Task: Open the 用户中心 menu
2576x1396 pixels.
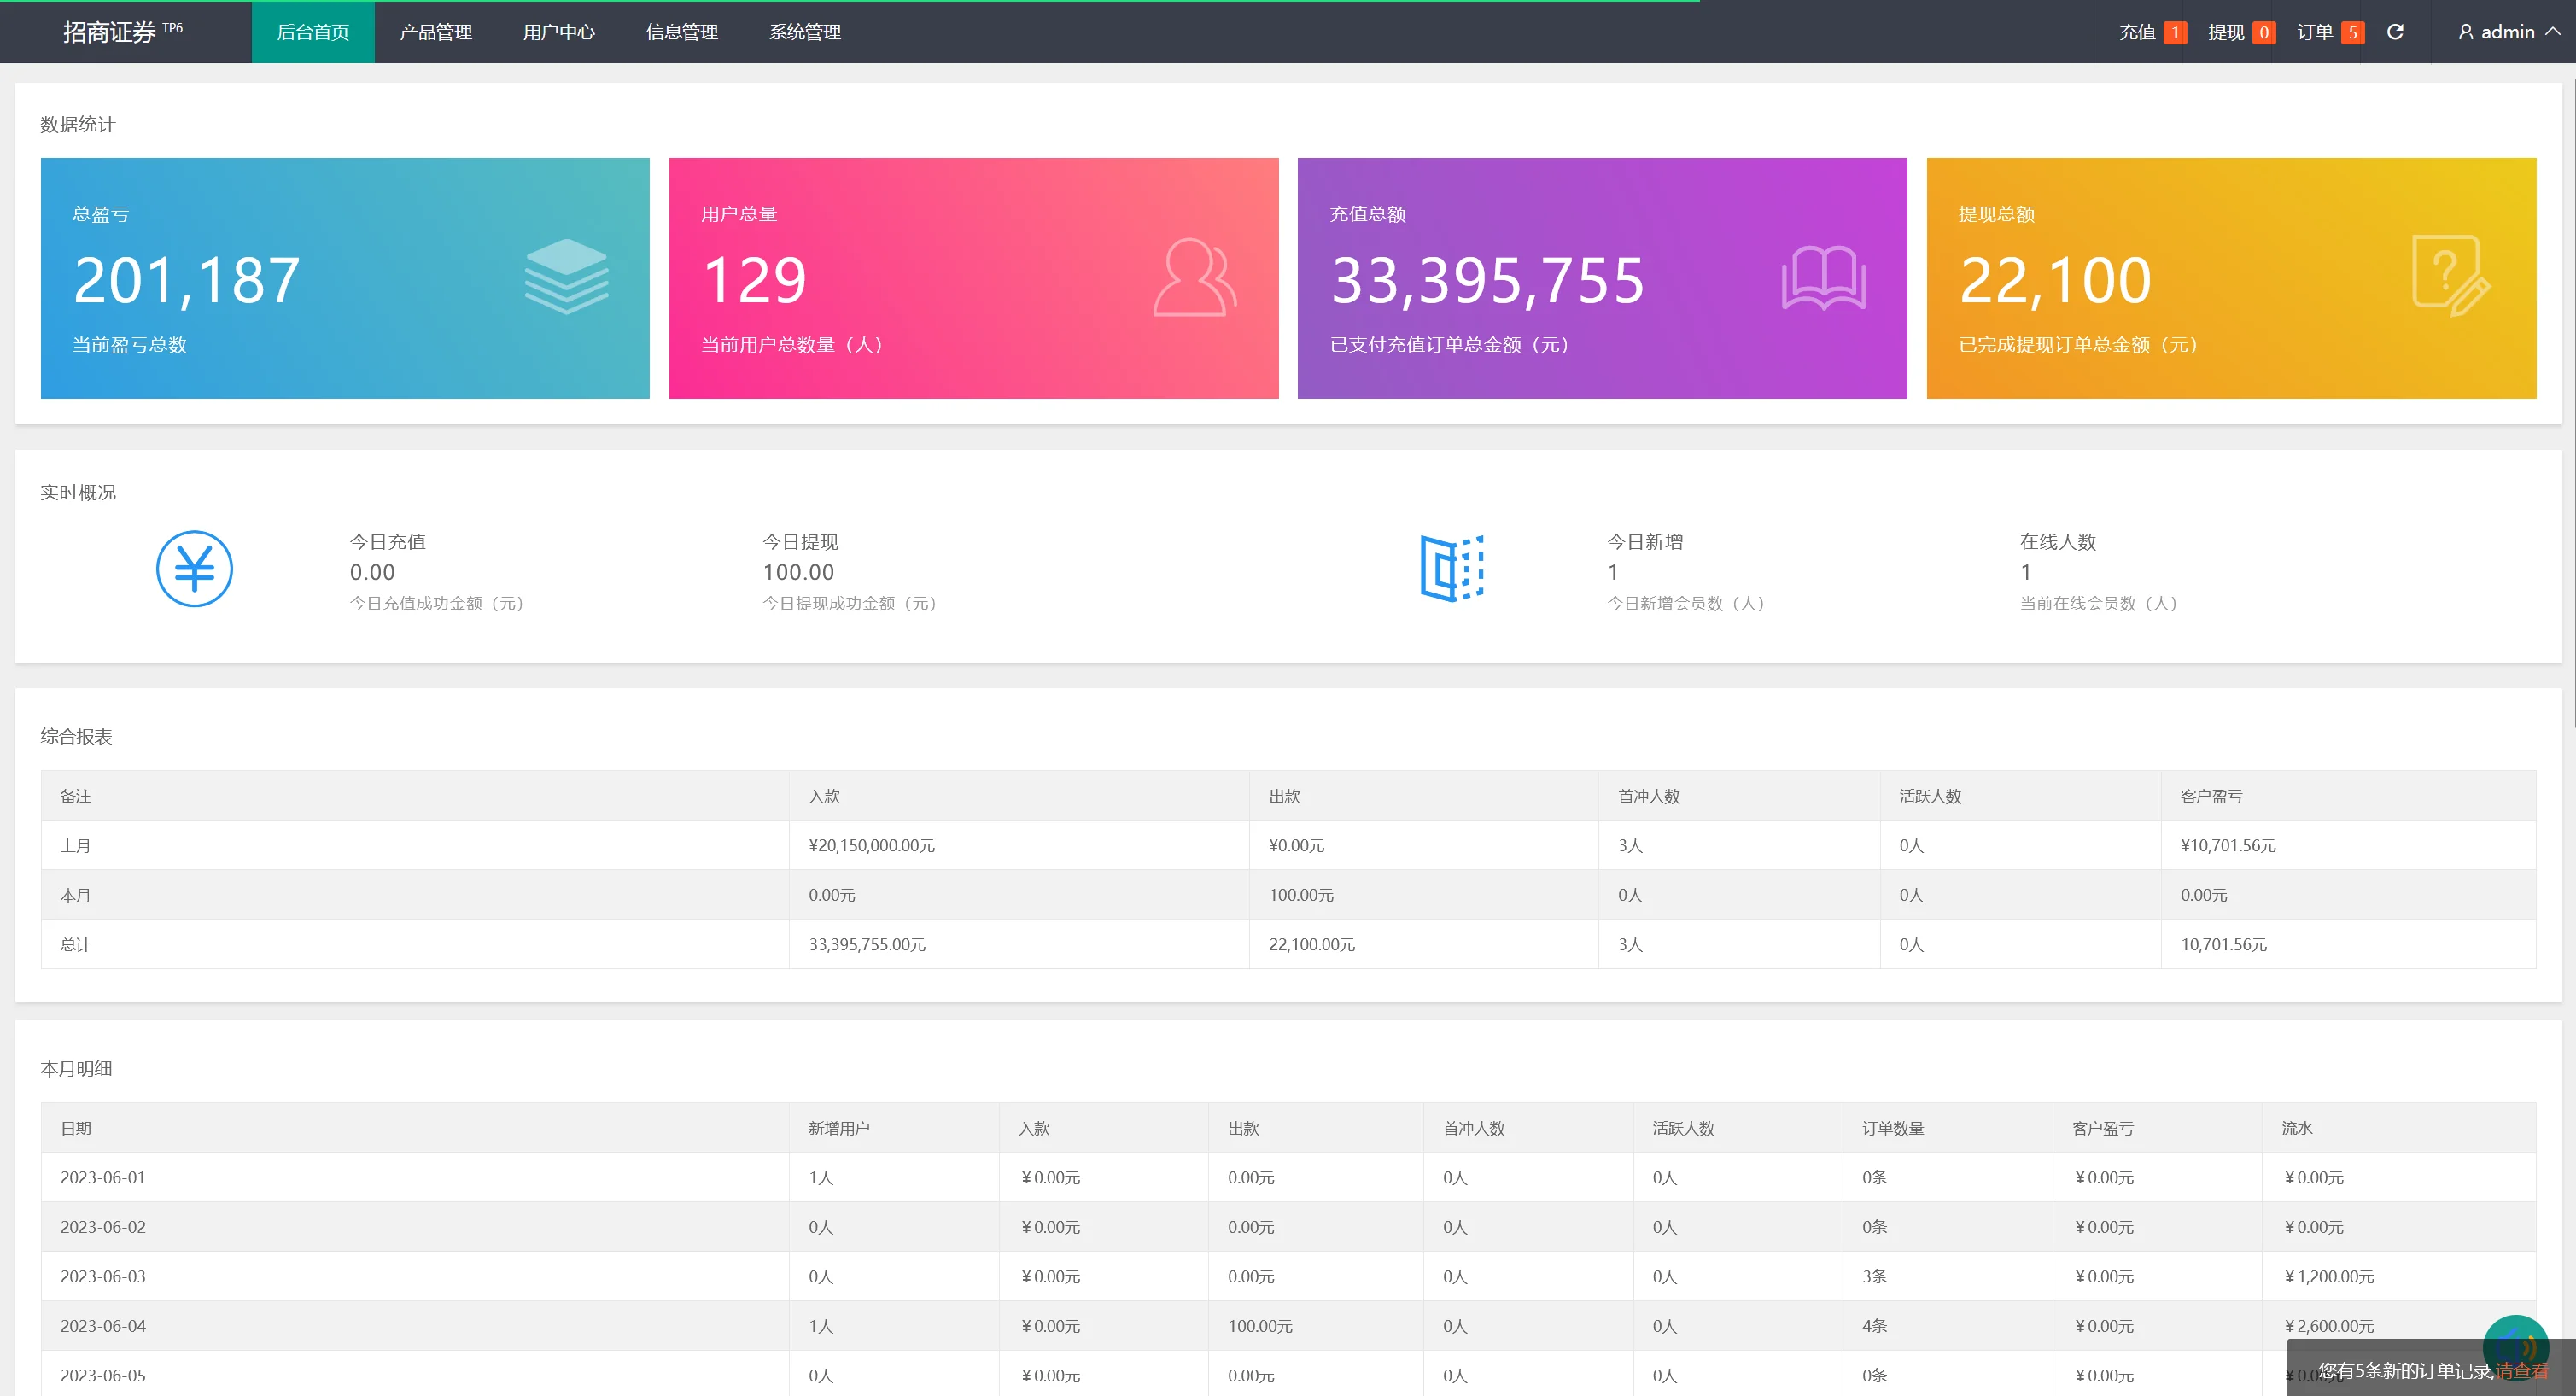Action: pyautogui.click(x=559, y=32)
